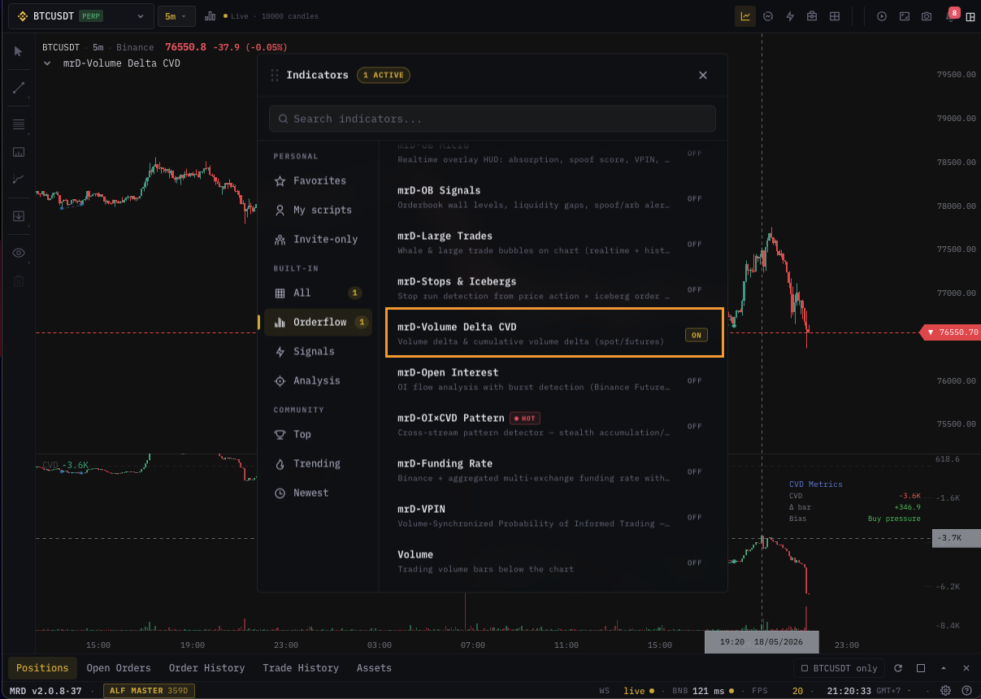
Task: Click the Indicators dialog drag handle
Action: (275, 75)
